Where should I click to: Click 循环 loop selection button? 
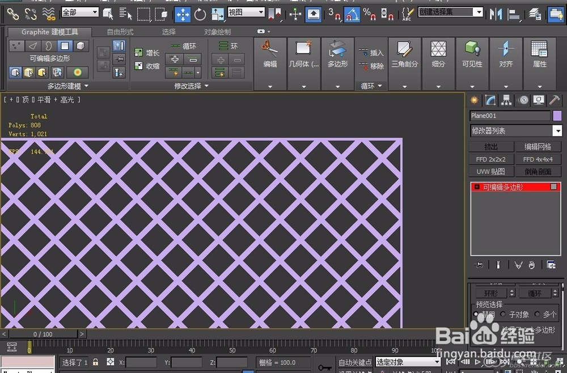(183, 46)
